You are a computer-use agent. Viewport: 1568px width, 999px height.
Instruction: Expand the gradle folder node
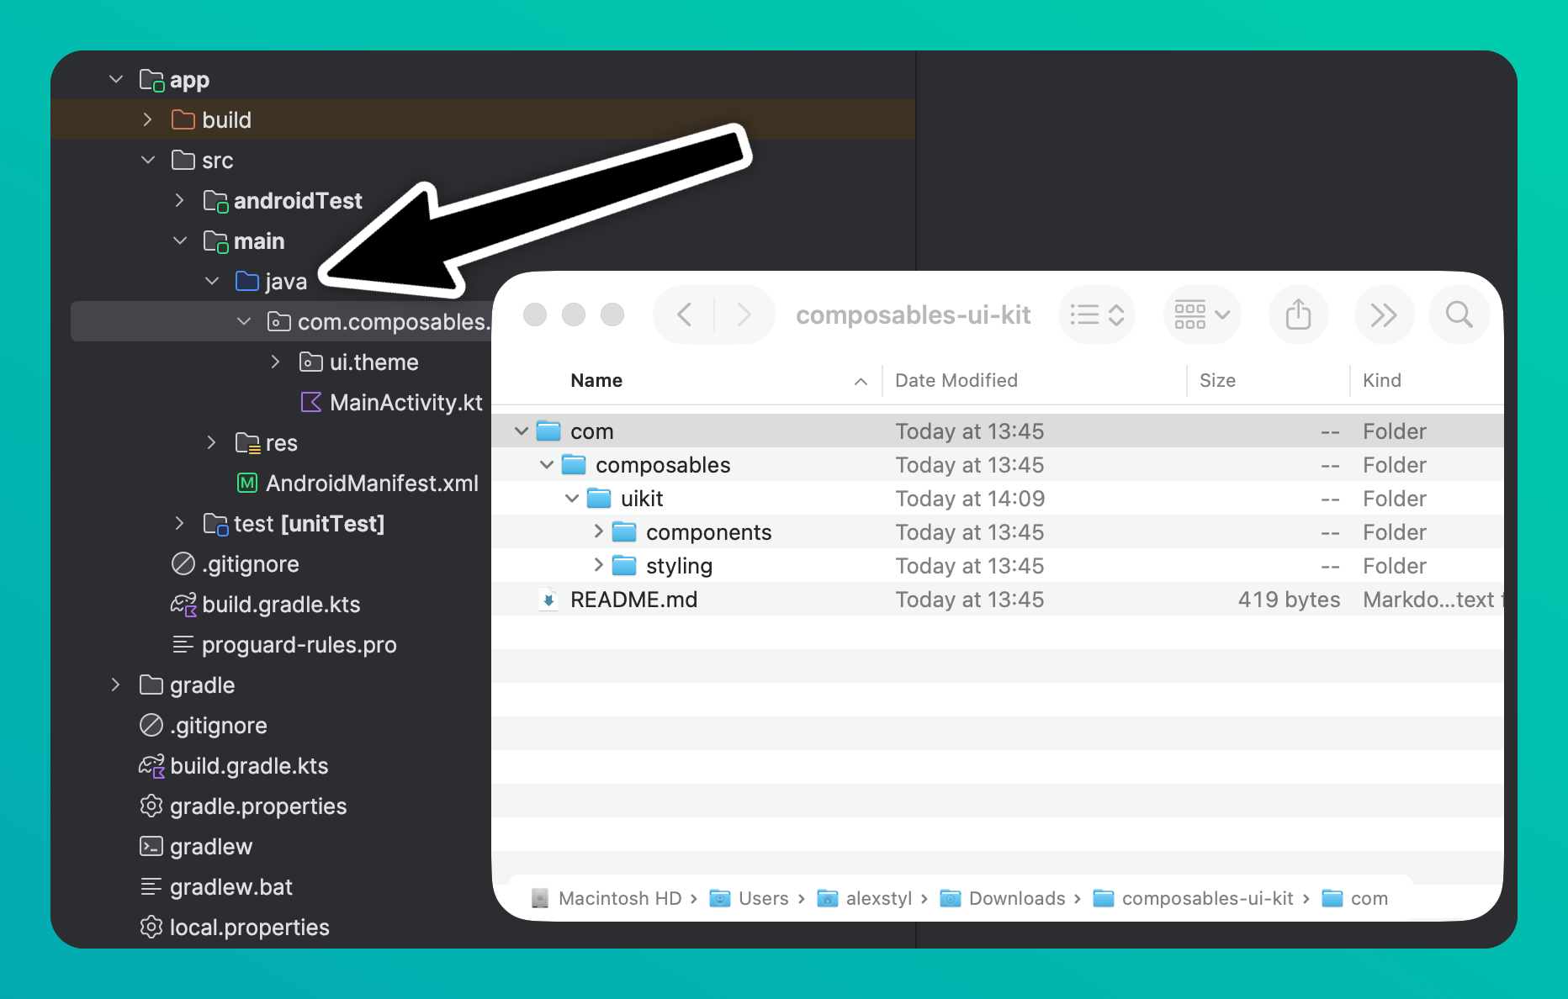(x=116, y=685)
